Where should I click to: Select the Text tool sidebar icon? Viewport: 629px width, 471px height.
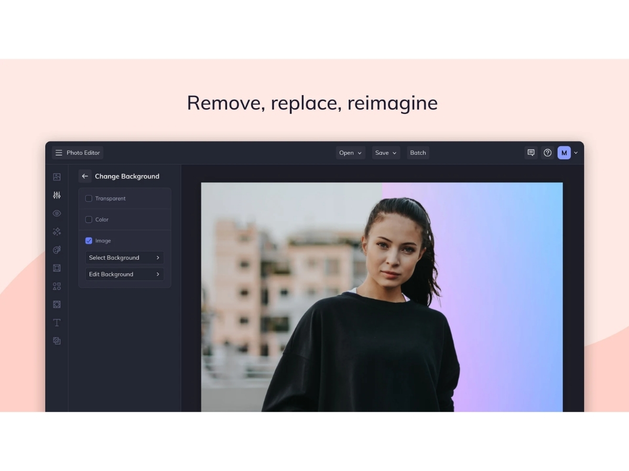click(x=57, y=322)
